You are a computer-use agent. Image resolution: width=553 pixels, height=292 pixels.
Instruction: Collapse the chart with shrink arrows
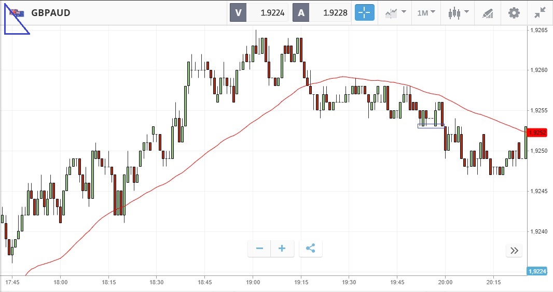click(540, 12)
